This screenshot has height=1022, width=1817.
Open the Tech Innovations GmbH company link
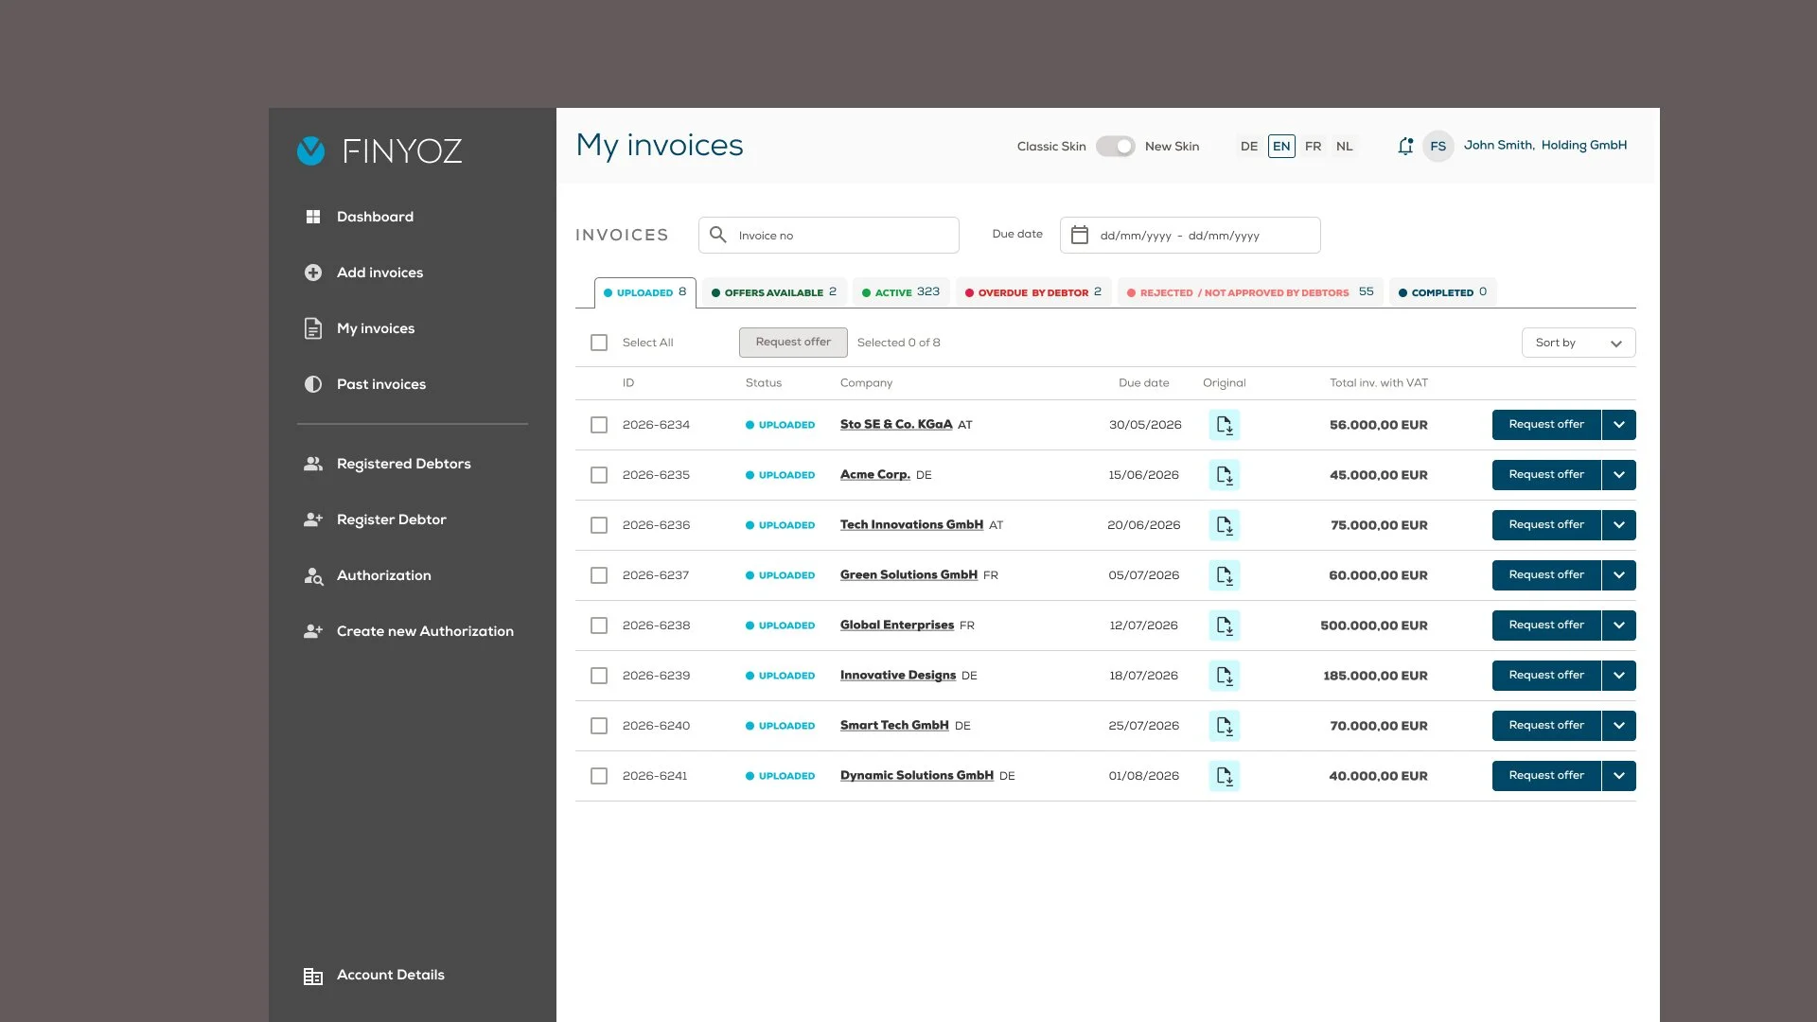(911, 525)
